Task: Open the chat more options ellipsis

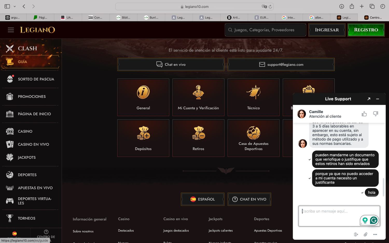Action: (375, 234)
